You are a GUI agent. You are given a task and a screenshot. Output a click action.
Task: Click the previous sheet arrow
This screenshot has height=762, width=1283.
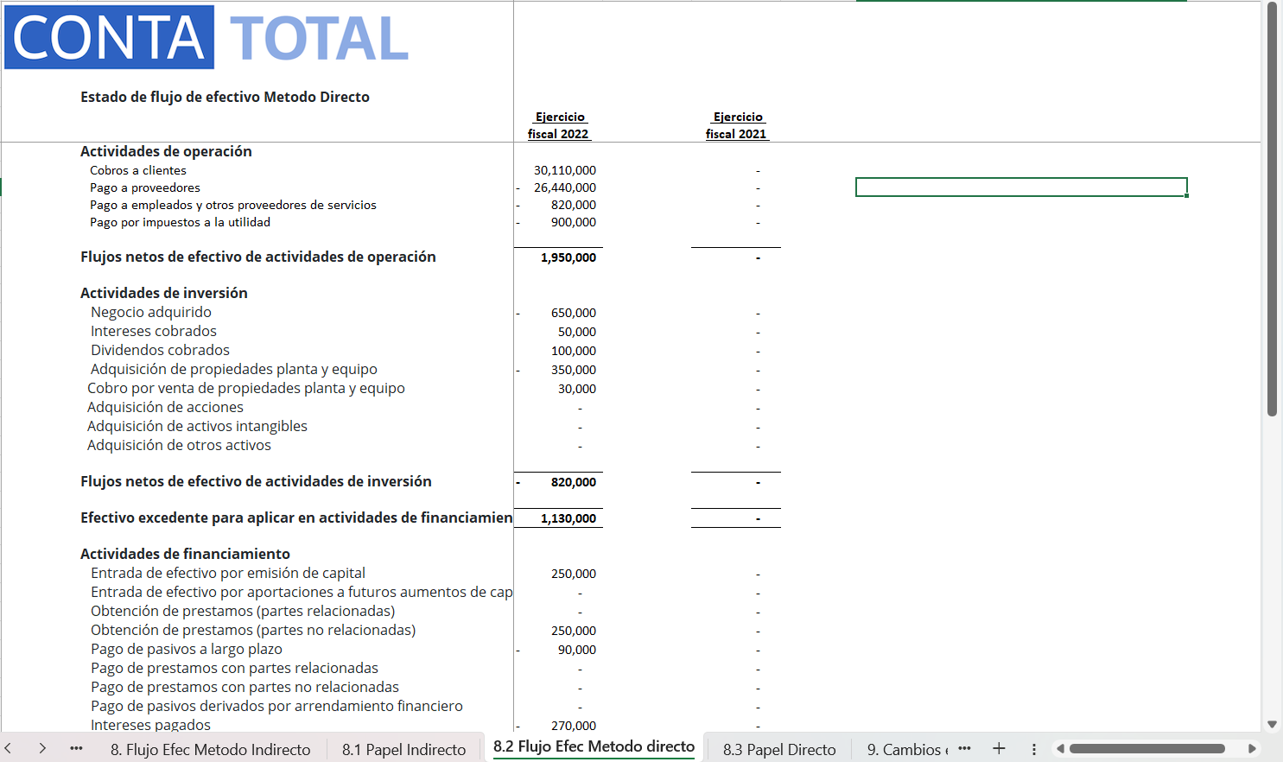click(9, 748)
